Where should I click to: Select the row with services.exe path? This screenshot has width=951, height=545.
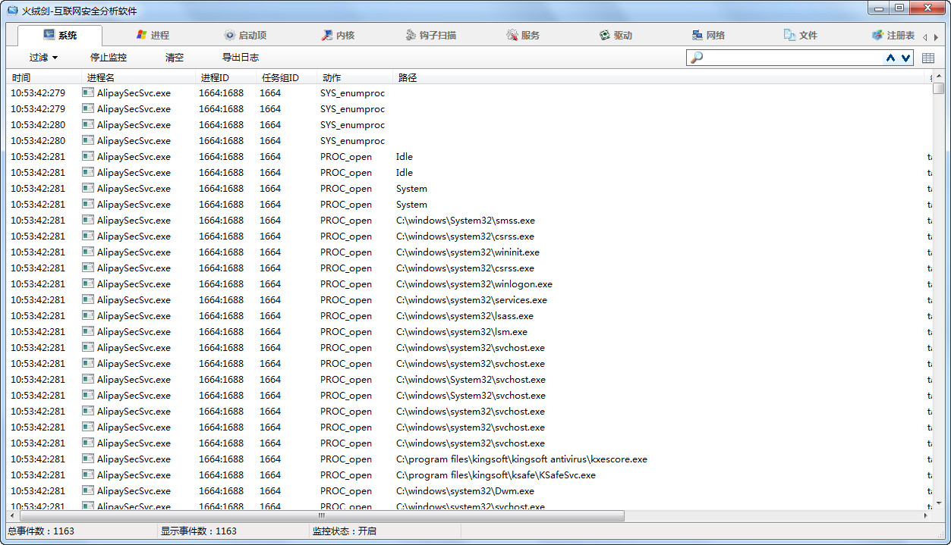click(x=469, y=300)
